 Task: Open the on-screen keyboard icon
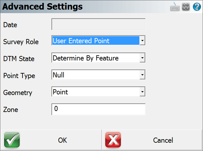[175, 7]
